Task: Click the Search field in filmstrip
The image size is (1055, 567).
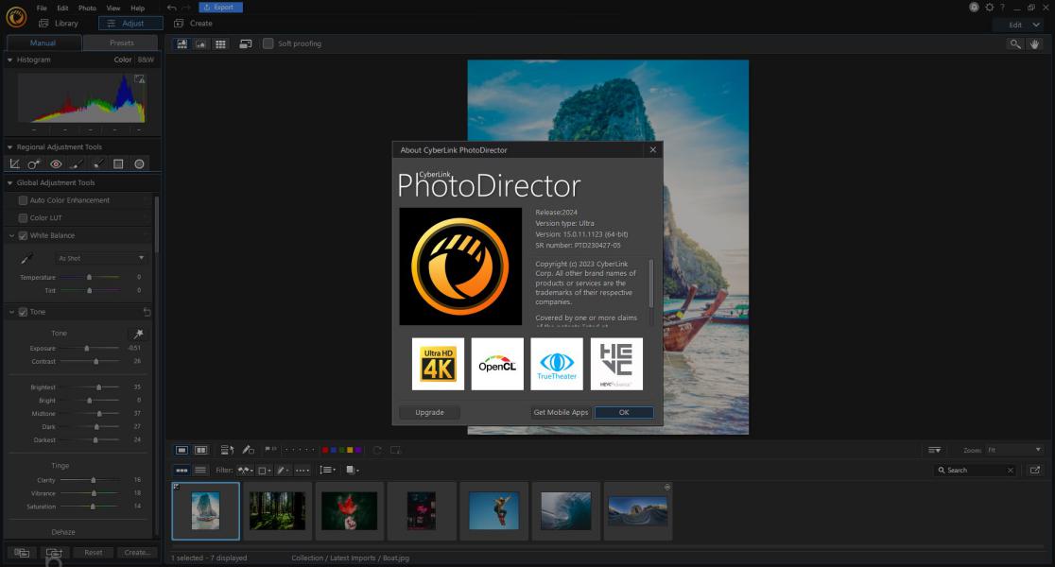Action: point(976,471)
